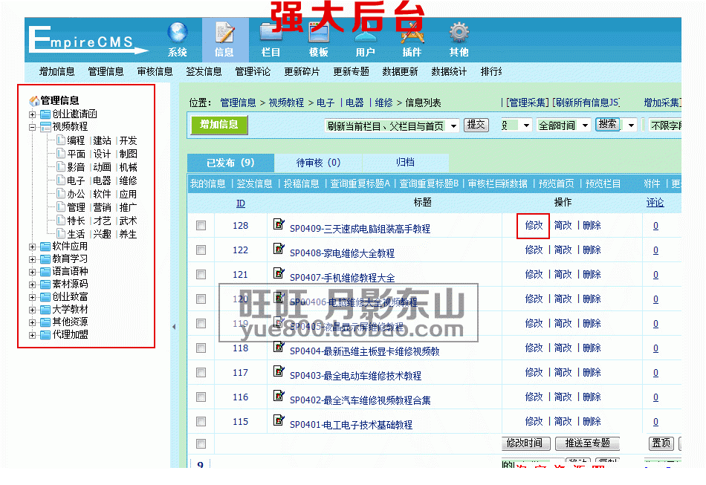Check the box for ID 116
Viewport: 706px width, 485px height.
pos(201,397)
